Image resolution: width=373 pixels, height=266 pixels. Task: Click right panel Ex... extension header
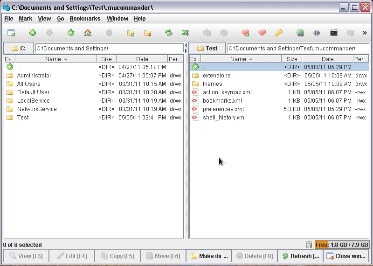coord(195,59)
